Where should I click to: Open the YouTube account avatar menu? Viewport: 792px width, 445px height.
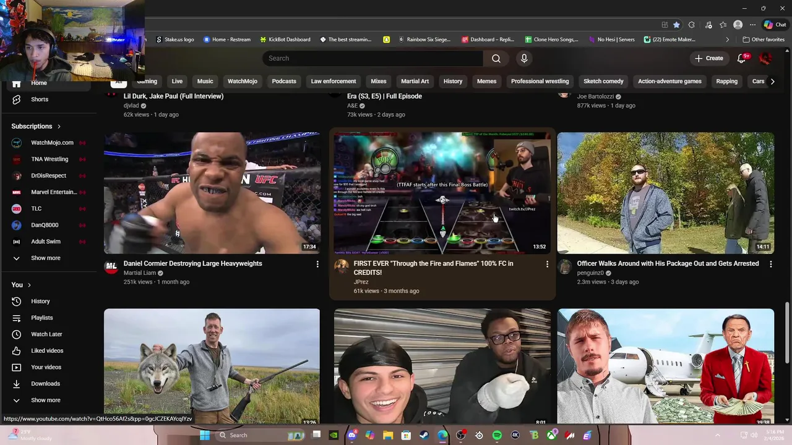point(765,58)
